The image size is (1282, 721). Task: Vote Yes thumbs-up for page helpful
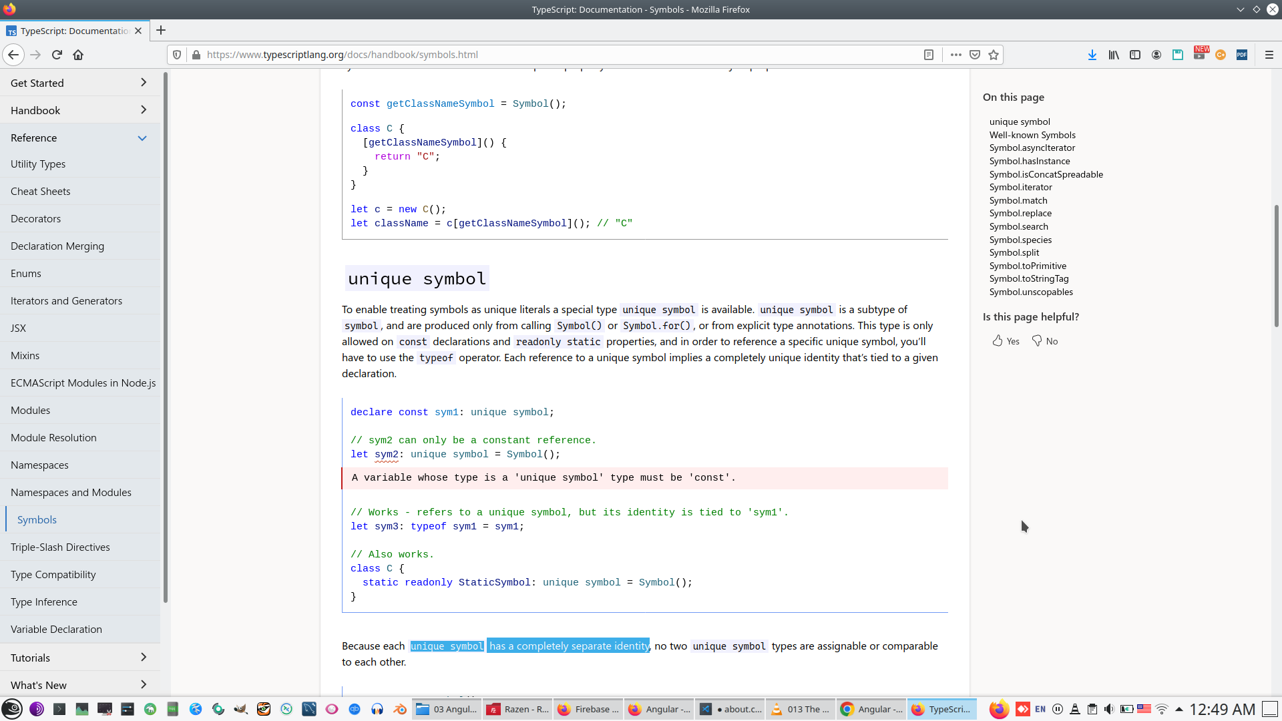1006,341
